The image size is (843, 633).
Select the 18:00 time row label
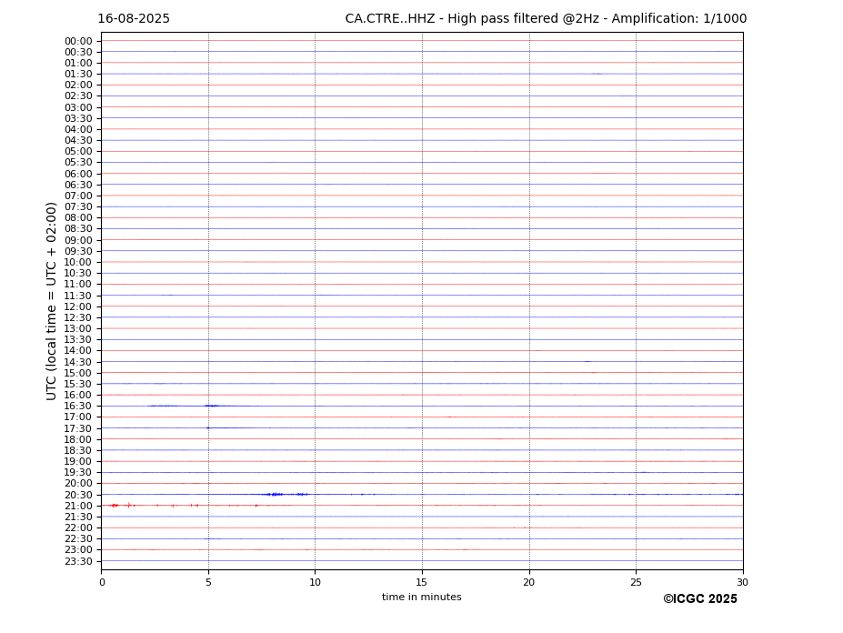coord(78,439)
